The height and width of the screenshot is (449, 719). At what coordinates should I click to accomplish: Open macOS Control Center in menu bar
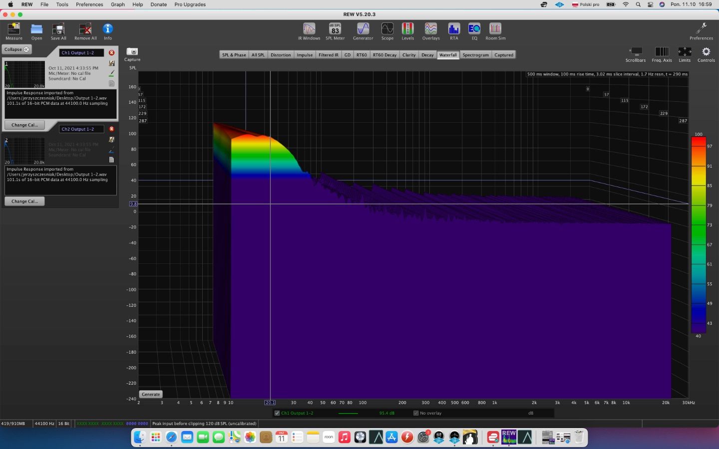click(650, 4)
